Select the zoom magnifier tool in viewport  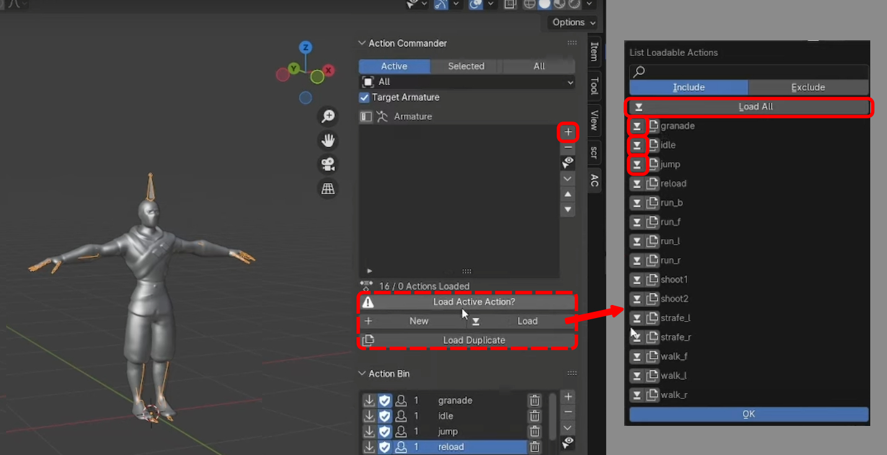[x=328, y=116]
